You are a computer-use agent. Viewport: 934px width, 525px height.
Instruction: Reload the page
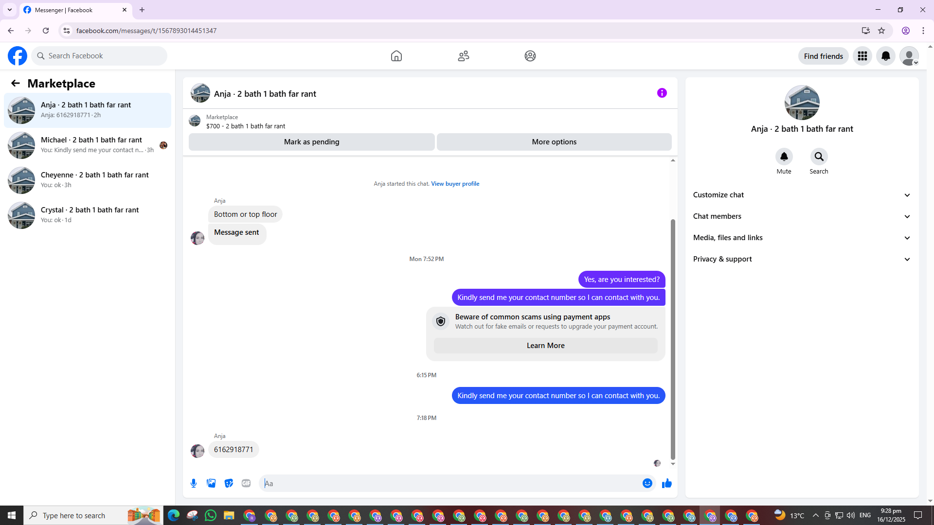pyautogui.click(x=46, y=31)
